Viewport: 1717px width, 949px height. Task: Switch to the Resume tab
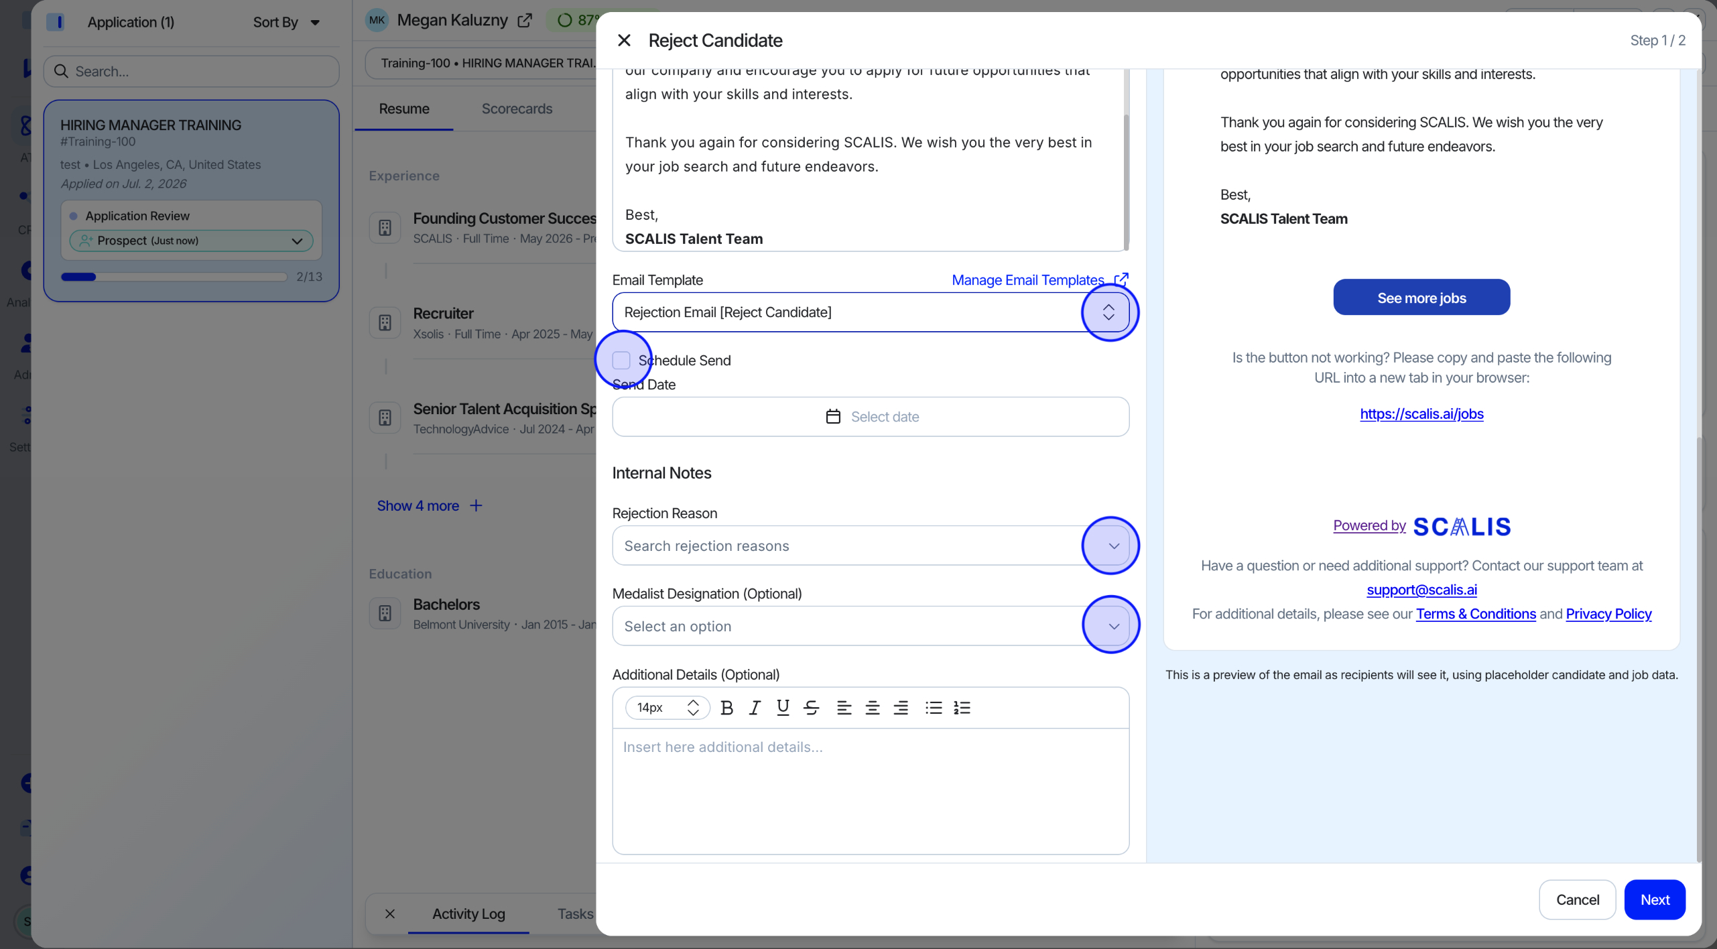(x=404, y=109)
